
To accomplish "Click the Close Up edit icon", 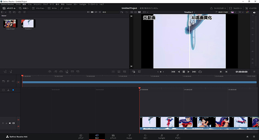I will click(67, 72).
